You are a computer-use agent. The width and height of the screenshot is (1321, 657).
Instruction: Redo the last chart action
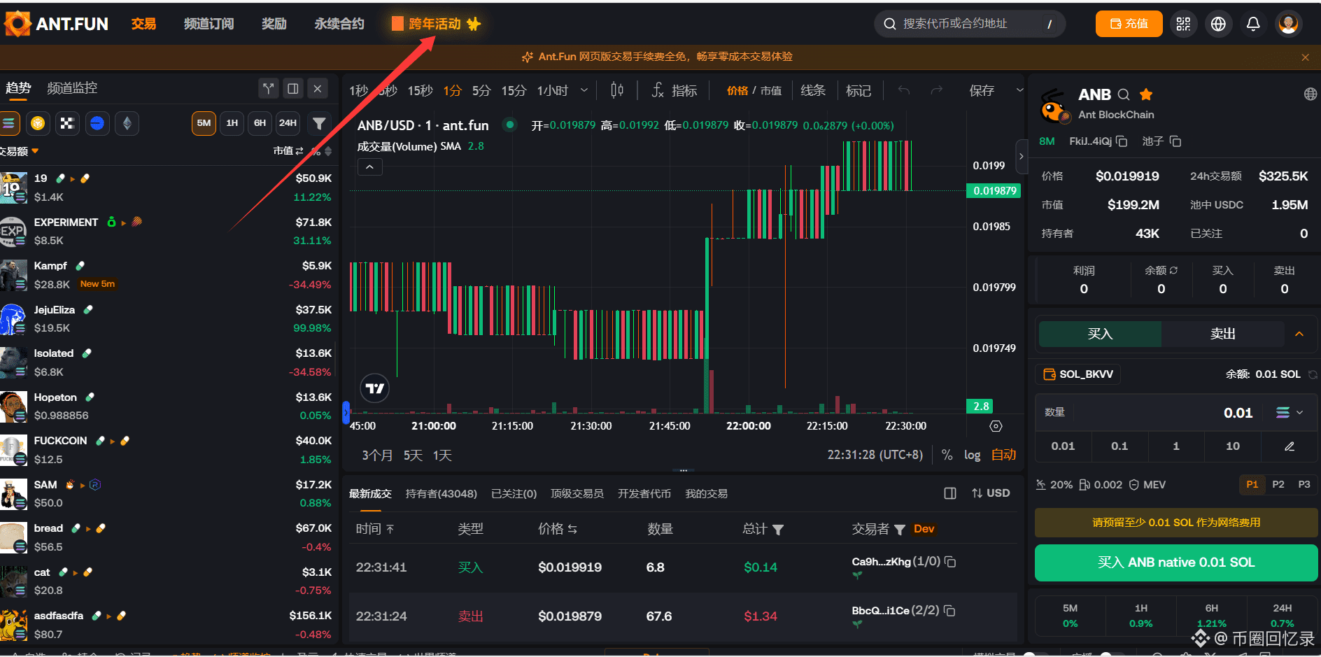(x=937, y=90)
